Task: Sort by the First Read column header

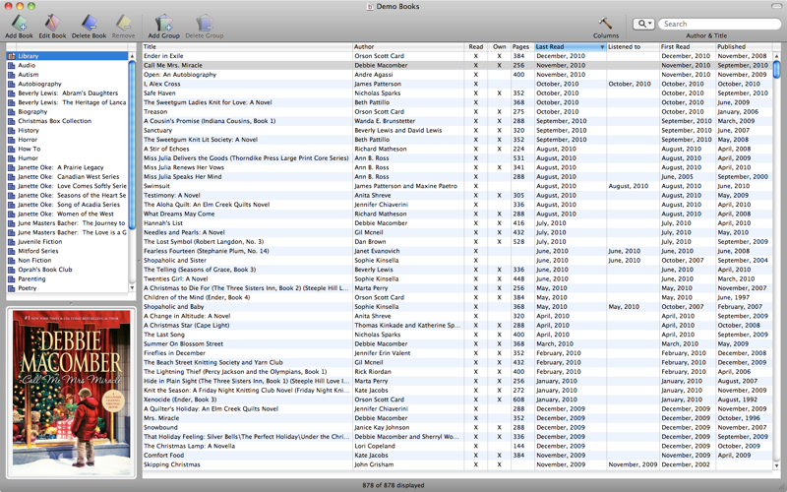Action: [x=687, y=46]
